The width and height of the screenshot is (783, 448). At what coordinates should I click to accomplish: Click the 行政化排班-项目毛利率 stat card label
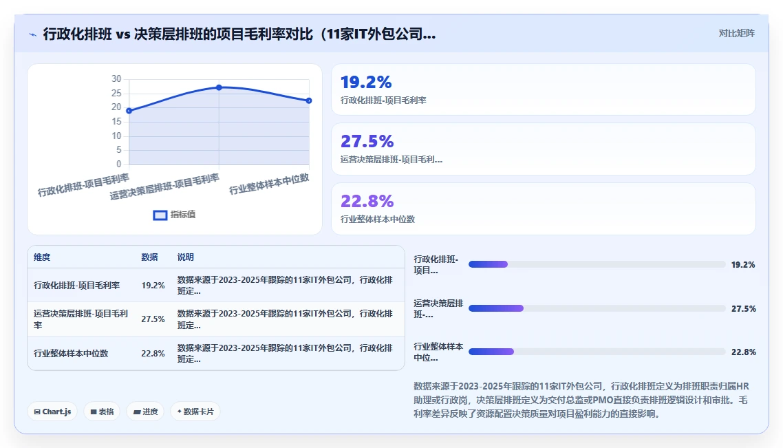[383, 100]
